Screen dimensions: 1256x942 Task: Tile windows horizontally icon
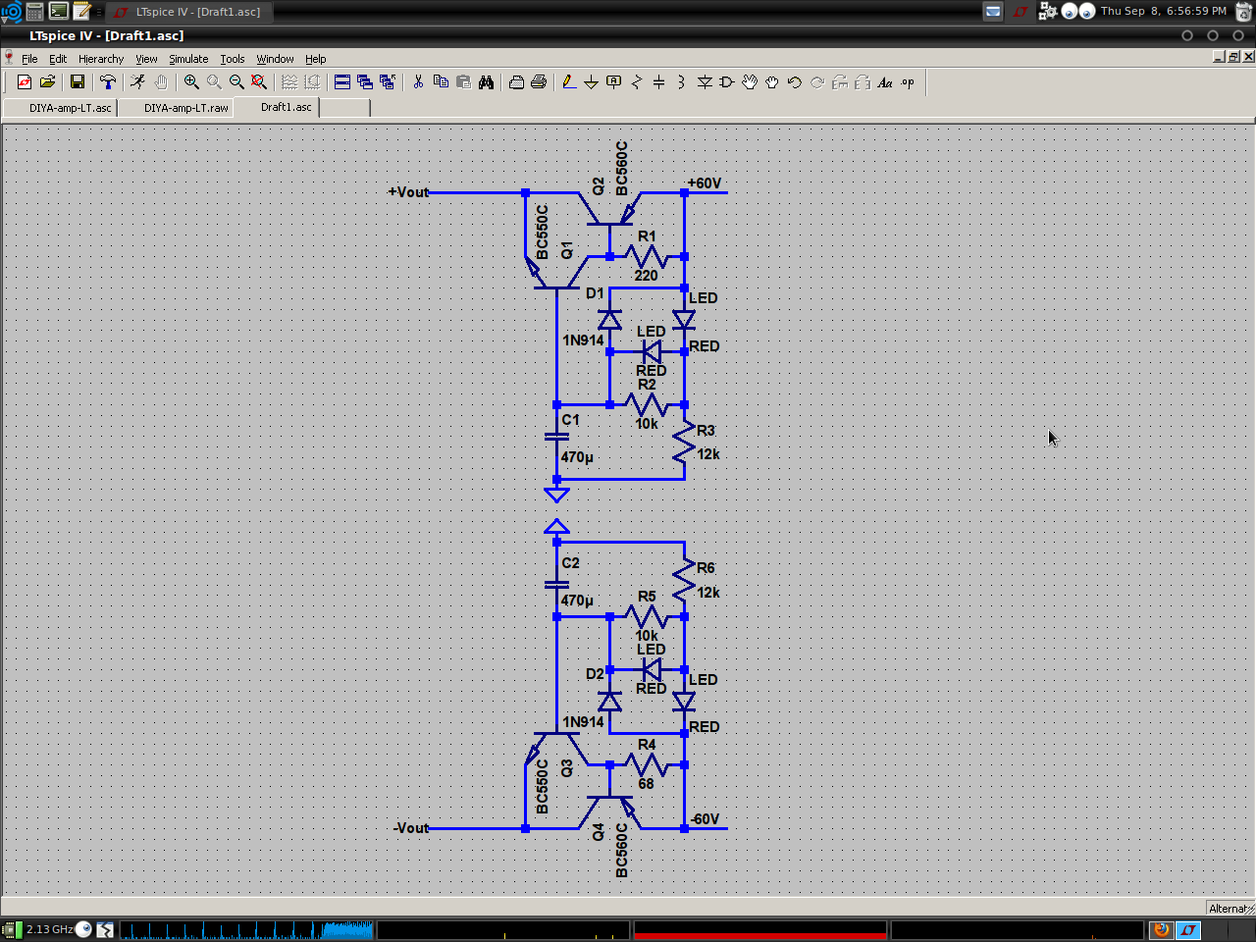point(342,82)
